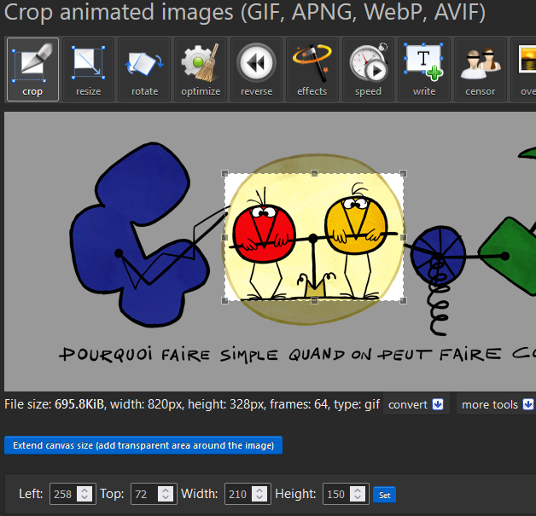
Task: Click the Set button
Action: tap(385, 495)
